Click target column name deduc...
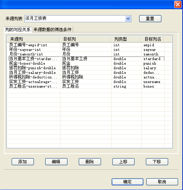The image size is (183, 190). tap(151, 73)
